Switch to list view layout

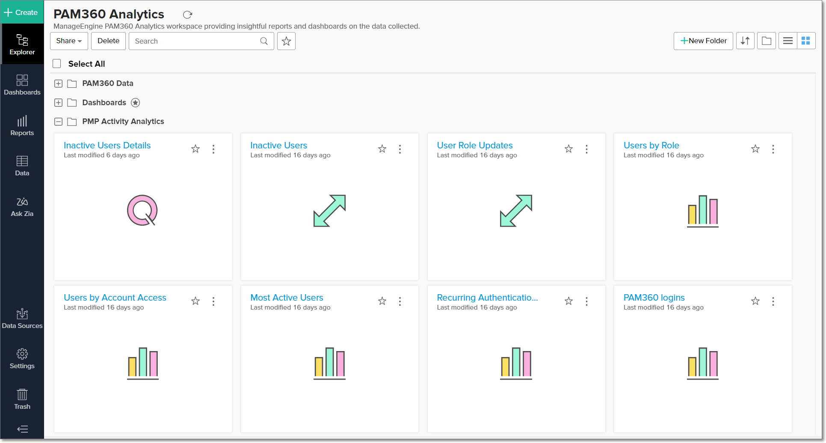[x=788, y=41]
